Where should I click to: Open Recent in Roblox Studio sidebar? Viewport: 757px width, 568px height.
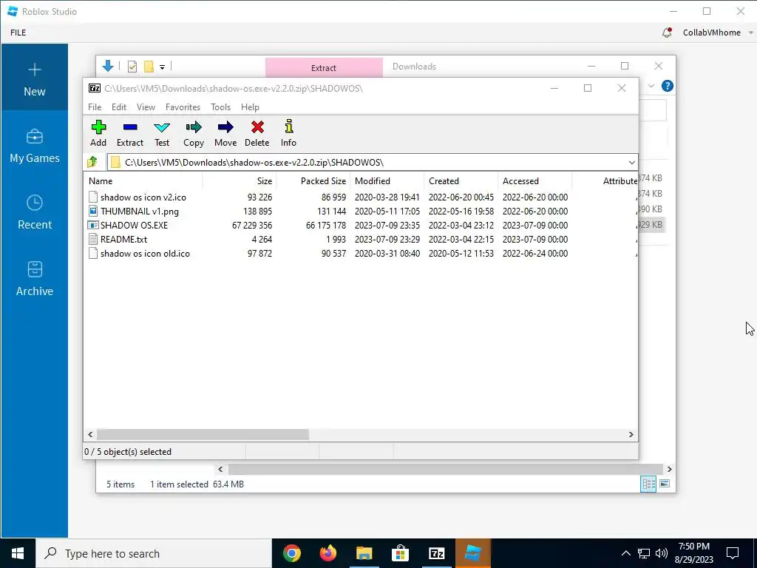coord(34,212)
